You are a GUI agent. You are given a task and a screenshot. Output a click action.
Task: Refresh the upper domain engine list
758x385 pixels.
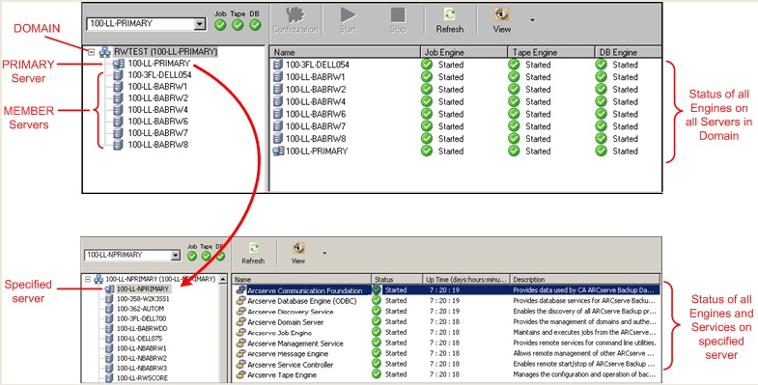pyautogui.click(x=450, y=20)
